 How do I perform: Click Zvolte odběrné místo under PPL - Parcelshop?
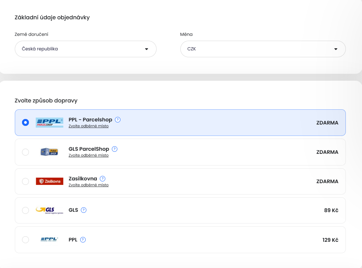point(88,126)
